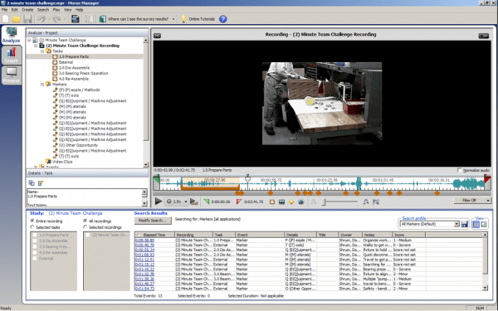Click the zoom in magnifier icon

coord(366,202)
